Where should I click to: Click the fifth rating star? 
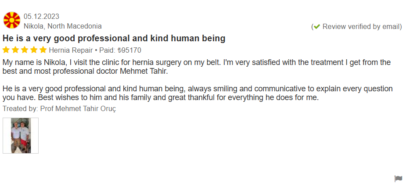point(43,50)
